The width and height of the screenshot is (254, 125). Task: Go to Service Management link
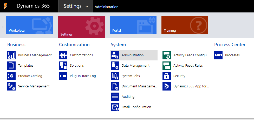34,86
